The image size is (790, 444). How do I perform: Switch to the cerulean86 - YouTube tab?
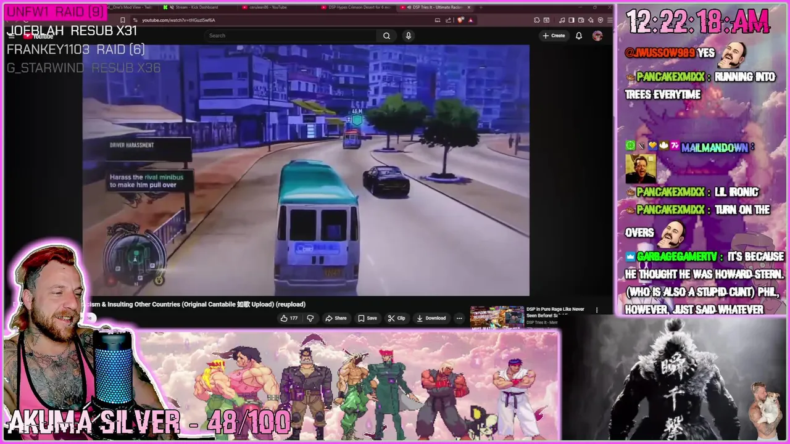tap(268, 7)
